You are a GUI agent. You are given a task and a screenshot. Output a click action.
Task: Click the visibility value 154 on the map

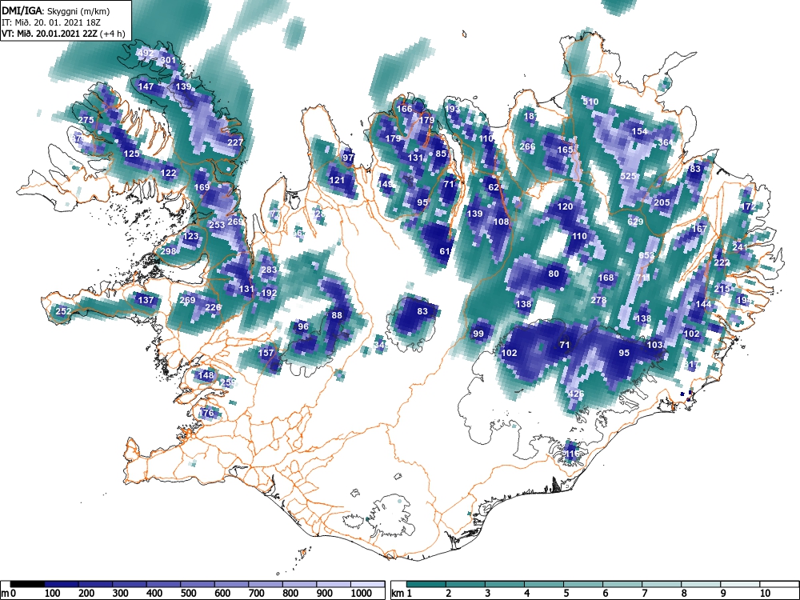pos(639,131)
